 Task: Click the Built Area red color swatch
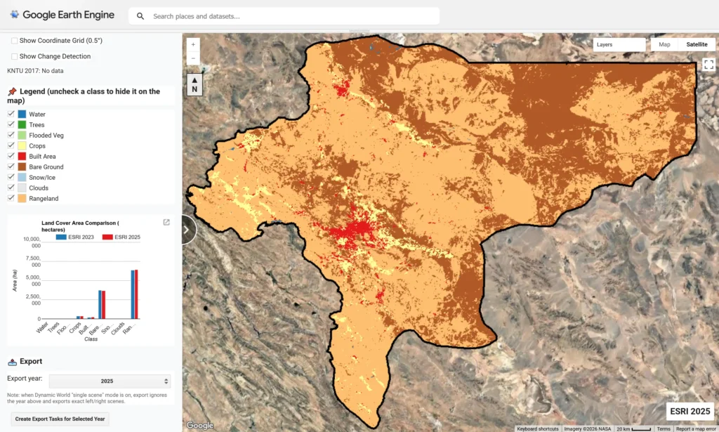(22, 157)
